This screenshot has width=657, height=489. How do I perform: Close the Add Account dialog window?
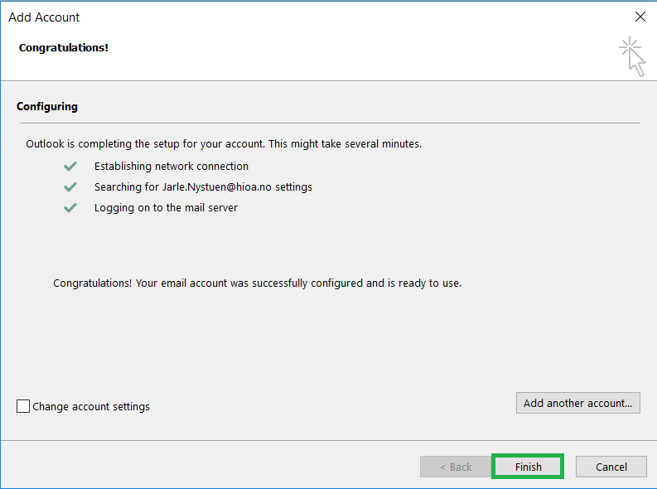(640, 17)
